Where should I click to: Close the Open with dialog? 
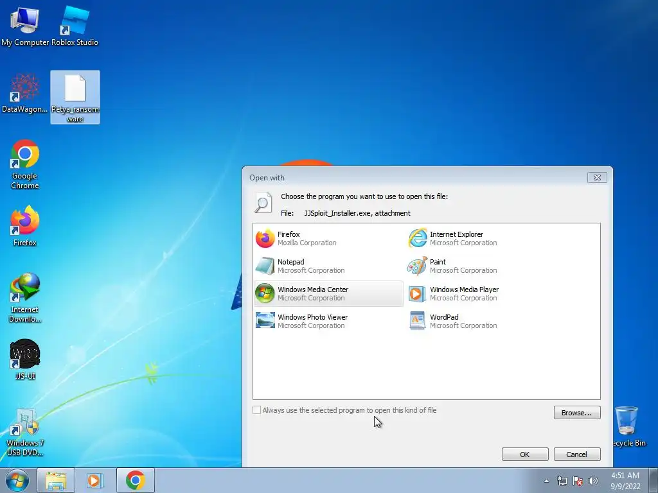point(597,177)
